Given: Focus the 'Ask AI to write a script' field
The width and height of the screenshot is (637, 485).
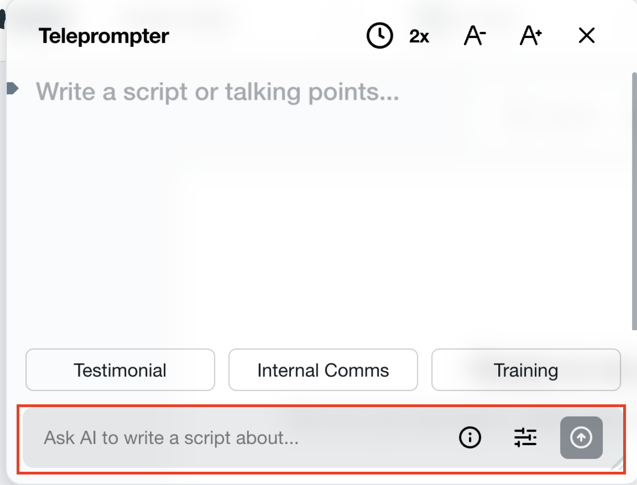Looking at the screenshot, I should [x=171, y=438].
